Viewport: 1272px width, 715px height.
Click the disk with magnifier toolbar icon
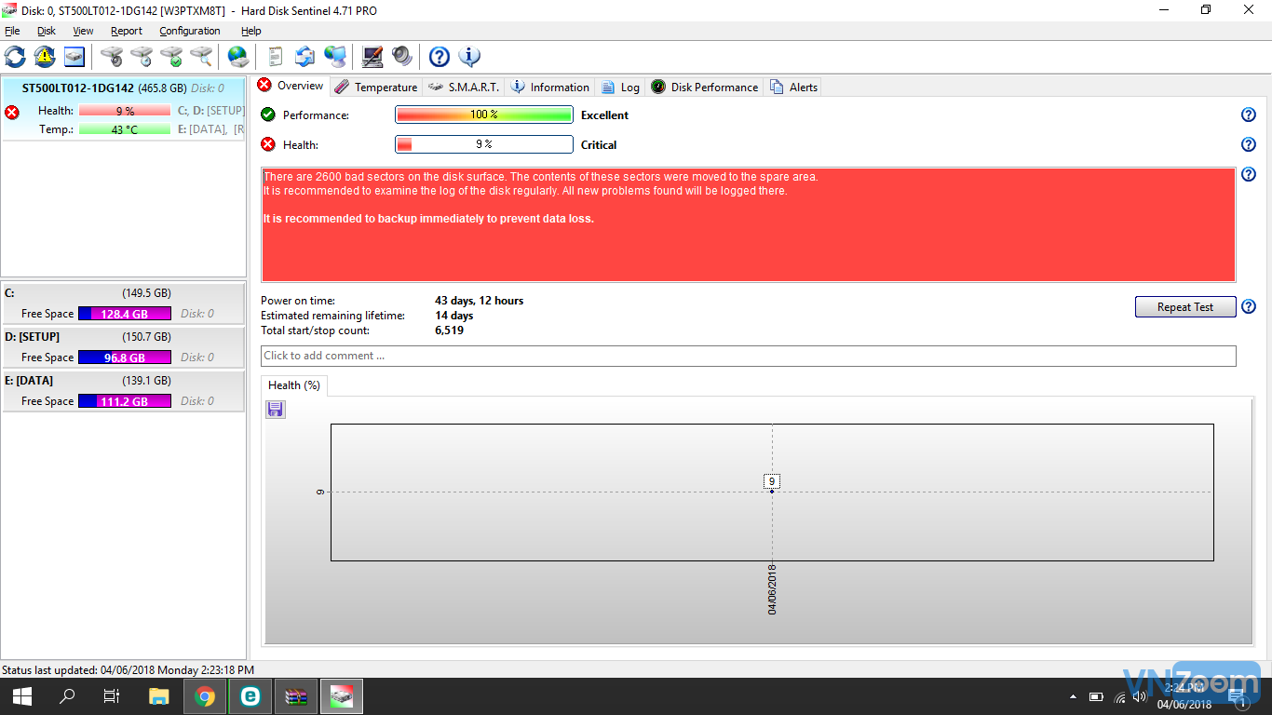click(x=201, y=57)
